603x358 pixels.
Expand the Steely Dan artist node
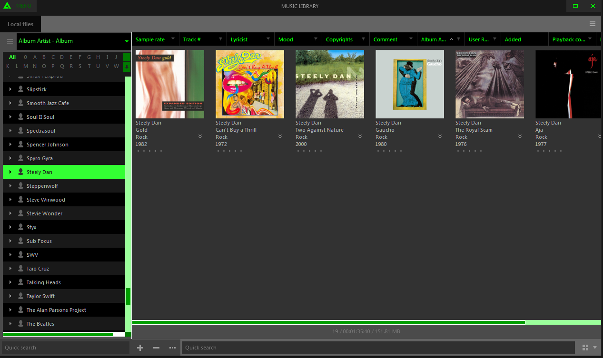[10, 172]
